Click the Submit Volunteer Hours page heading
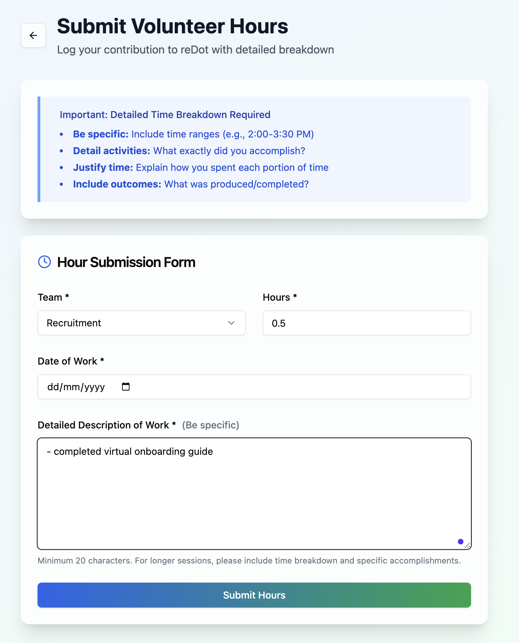This screenshot has height=643, width=519. coord(173,26)
